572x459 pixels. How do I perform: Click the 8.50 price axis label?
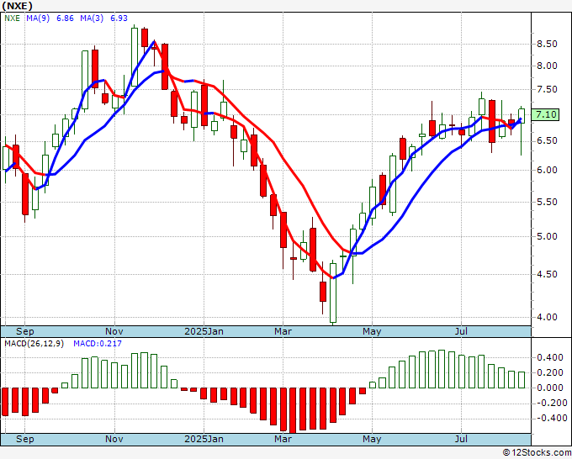coord(547,44)
